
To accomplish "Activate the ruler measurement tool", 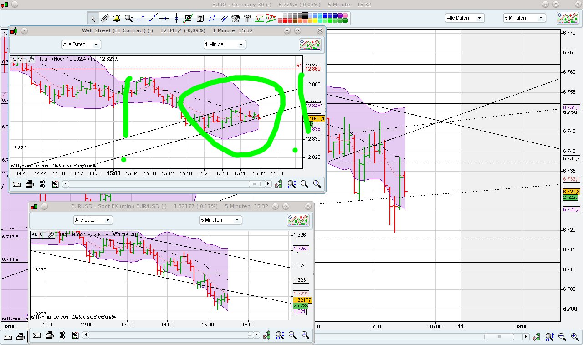I will click(105, 18).
